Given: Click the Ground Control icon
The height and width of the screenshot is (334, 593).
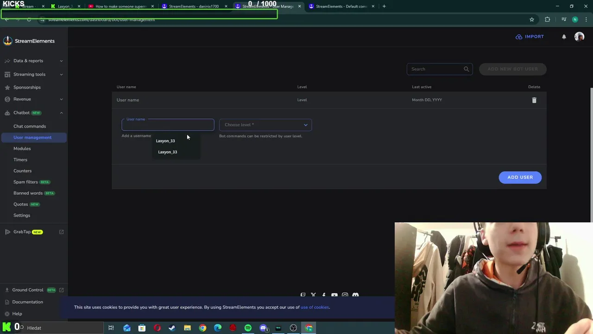Looking at the screenshot, I should [x=7, y=290].
